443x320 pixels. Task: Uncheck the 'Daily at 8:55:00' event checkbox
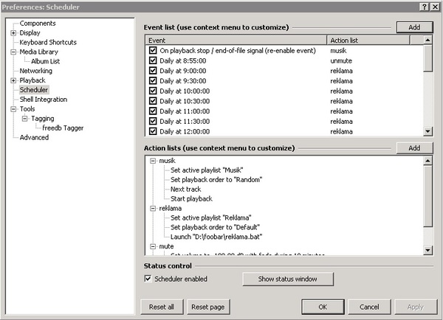[x=153, y=61]
